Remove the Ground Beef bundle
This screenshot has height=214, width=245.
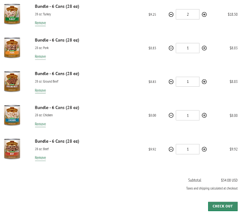(40, 91)
